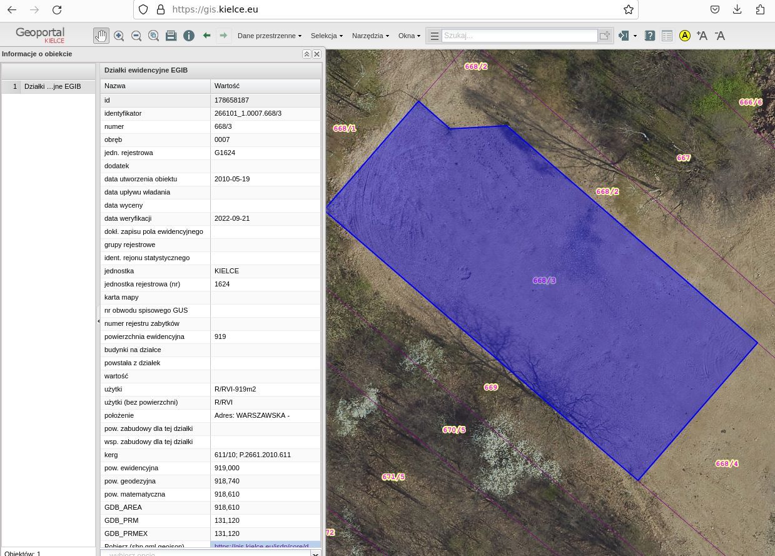Click the zoom to full extent icon
775x556 pixels.
pyautogui.click(x=154, y=36)
